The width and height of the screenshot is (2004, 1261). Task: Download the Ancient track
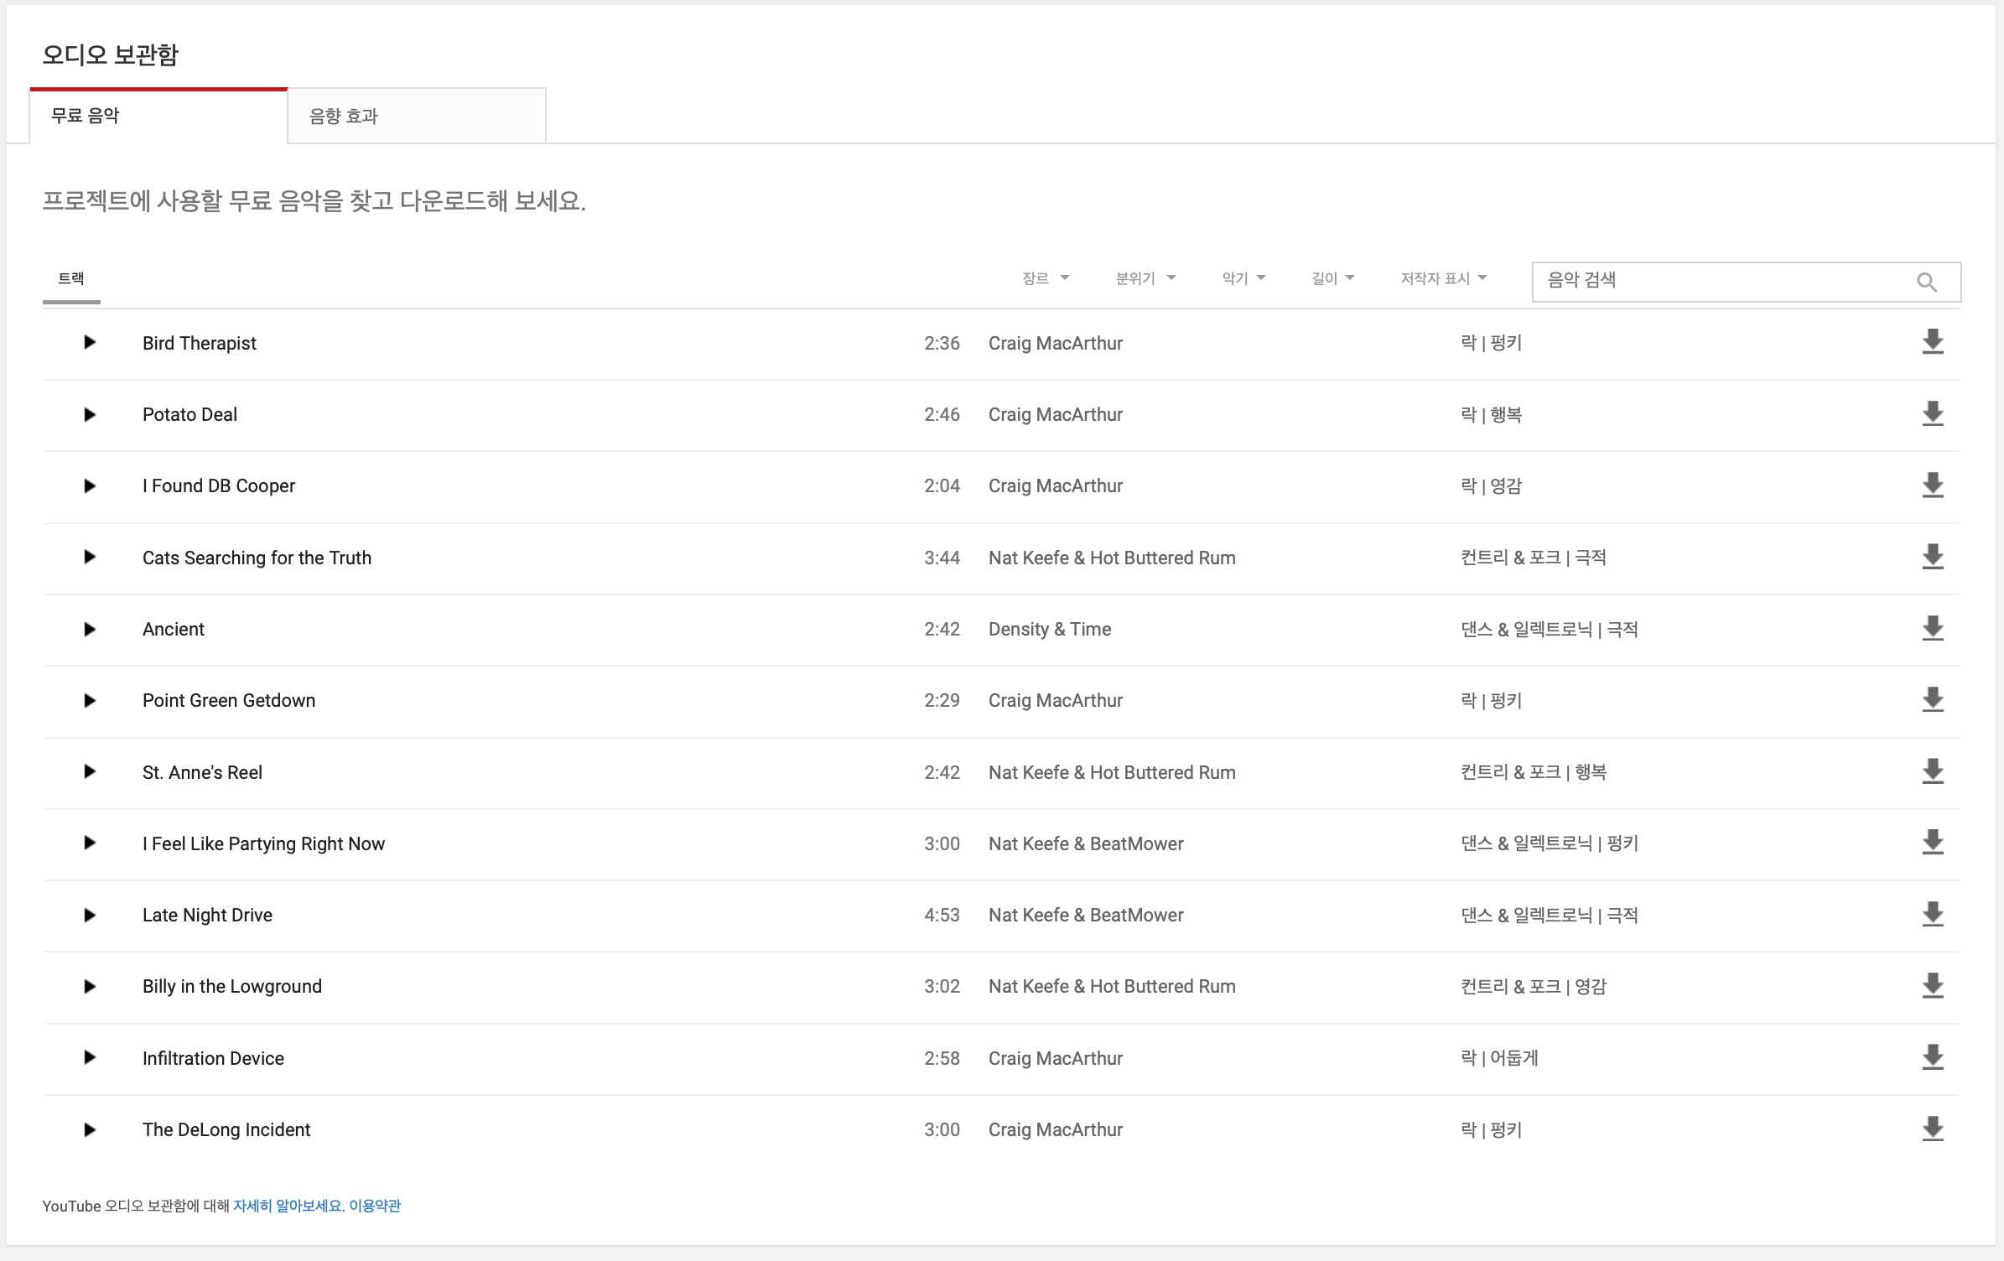point(1932,628)
